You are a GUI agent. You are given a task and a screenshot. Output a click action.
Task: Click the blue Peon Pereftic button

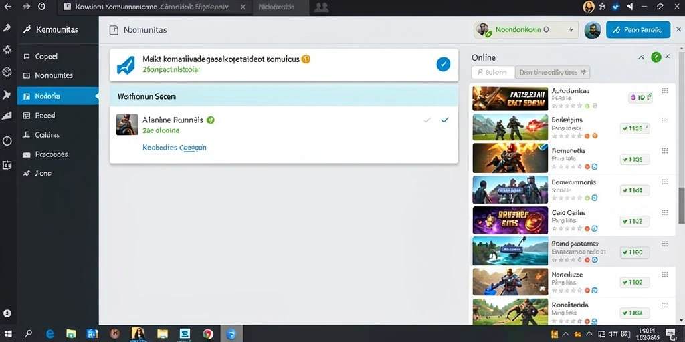(638, 30)
